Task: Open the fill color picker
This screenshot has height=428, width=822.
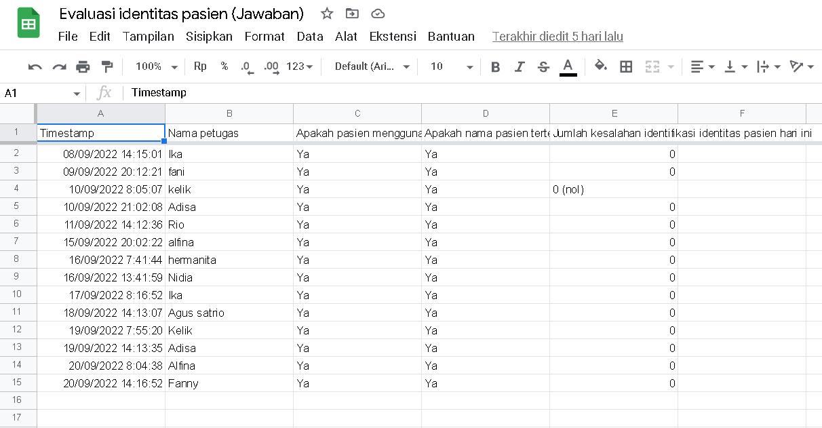Action: point(601,66)
